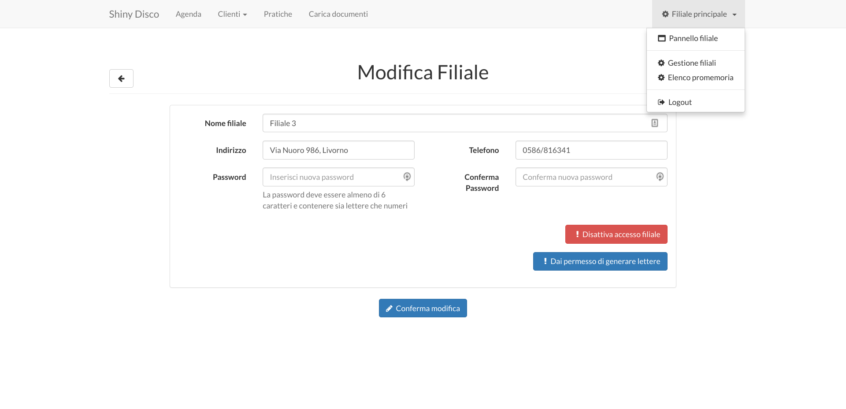Image resolution: width=846 pixels, height=409 pixels.
Task: Confirm changes with Conferma modifica
Action: point(423,308)
